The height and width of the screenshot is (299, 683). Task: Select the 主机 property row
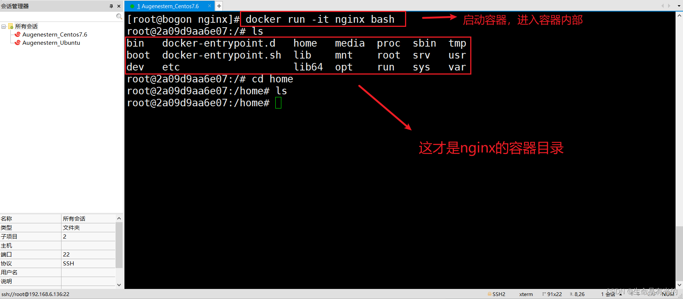click(x=58, y=245)
